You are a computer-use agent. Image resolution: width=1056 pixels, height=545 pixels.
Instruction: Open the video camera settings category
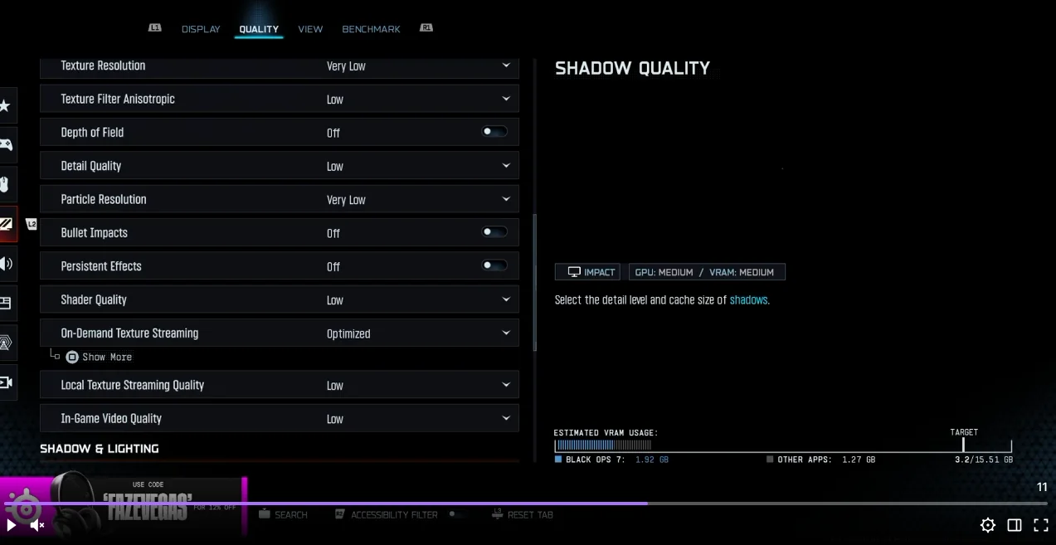7,382
